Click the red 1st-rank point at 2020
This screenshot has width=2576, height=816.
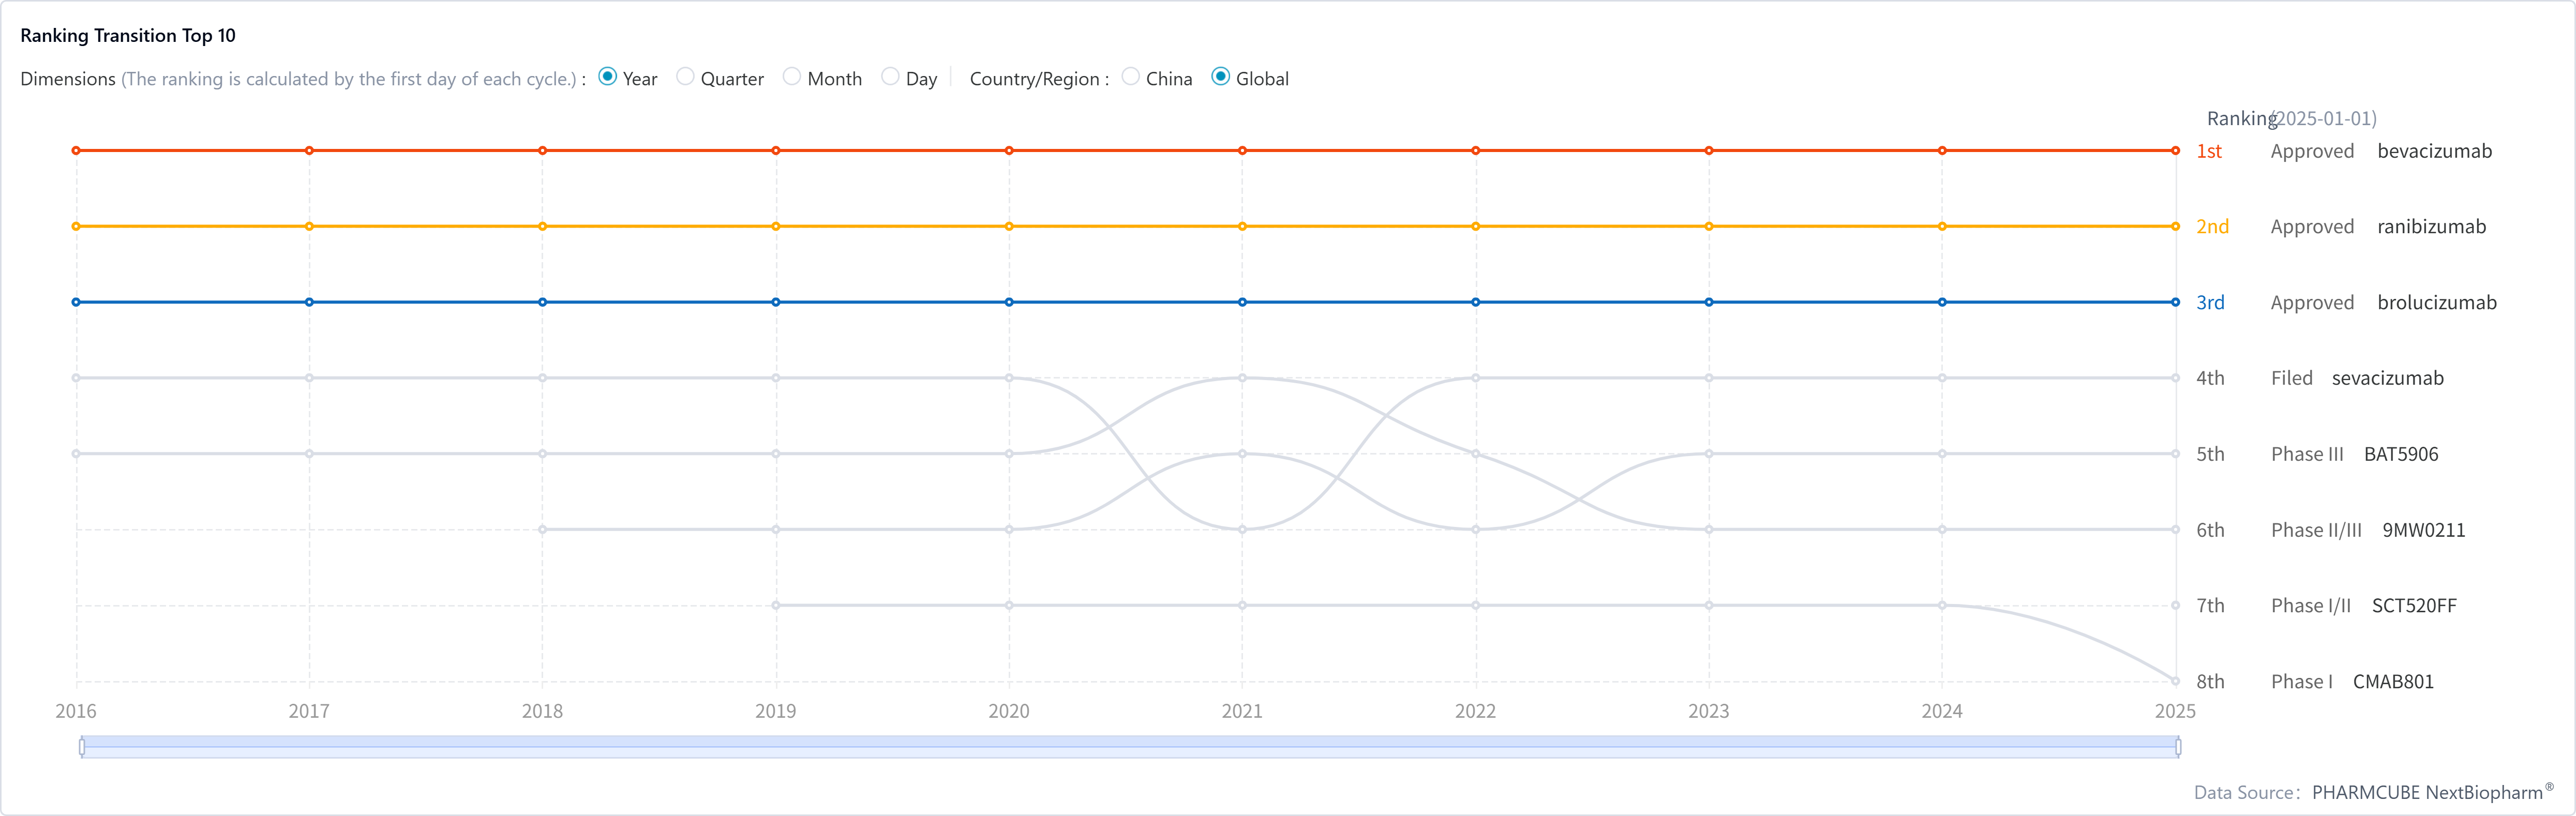coord(1009,151)
